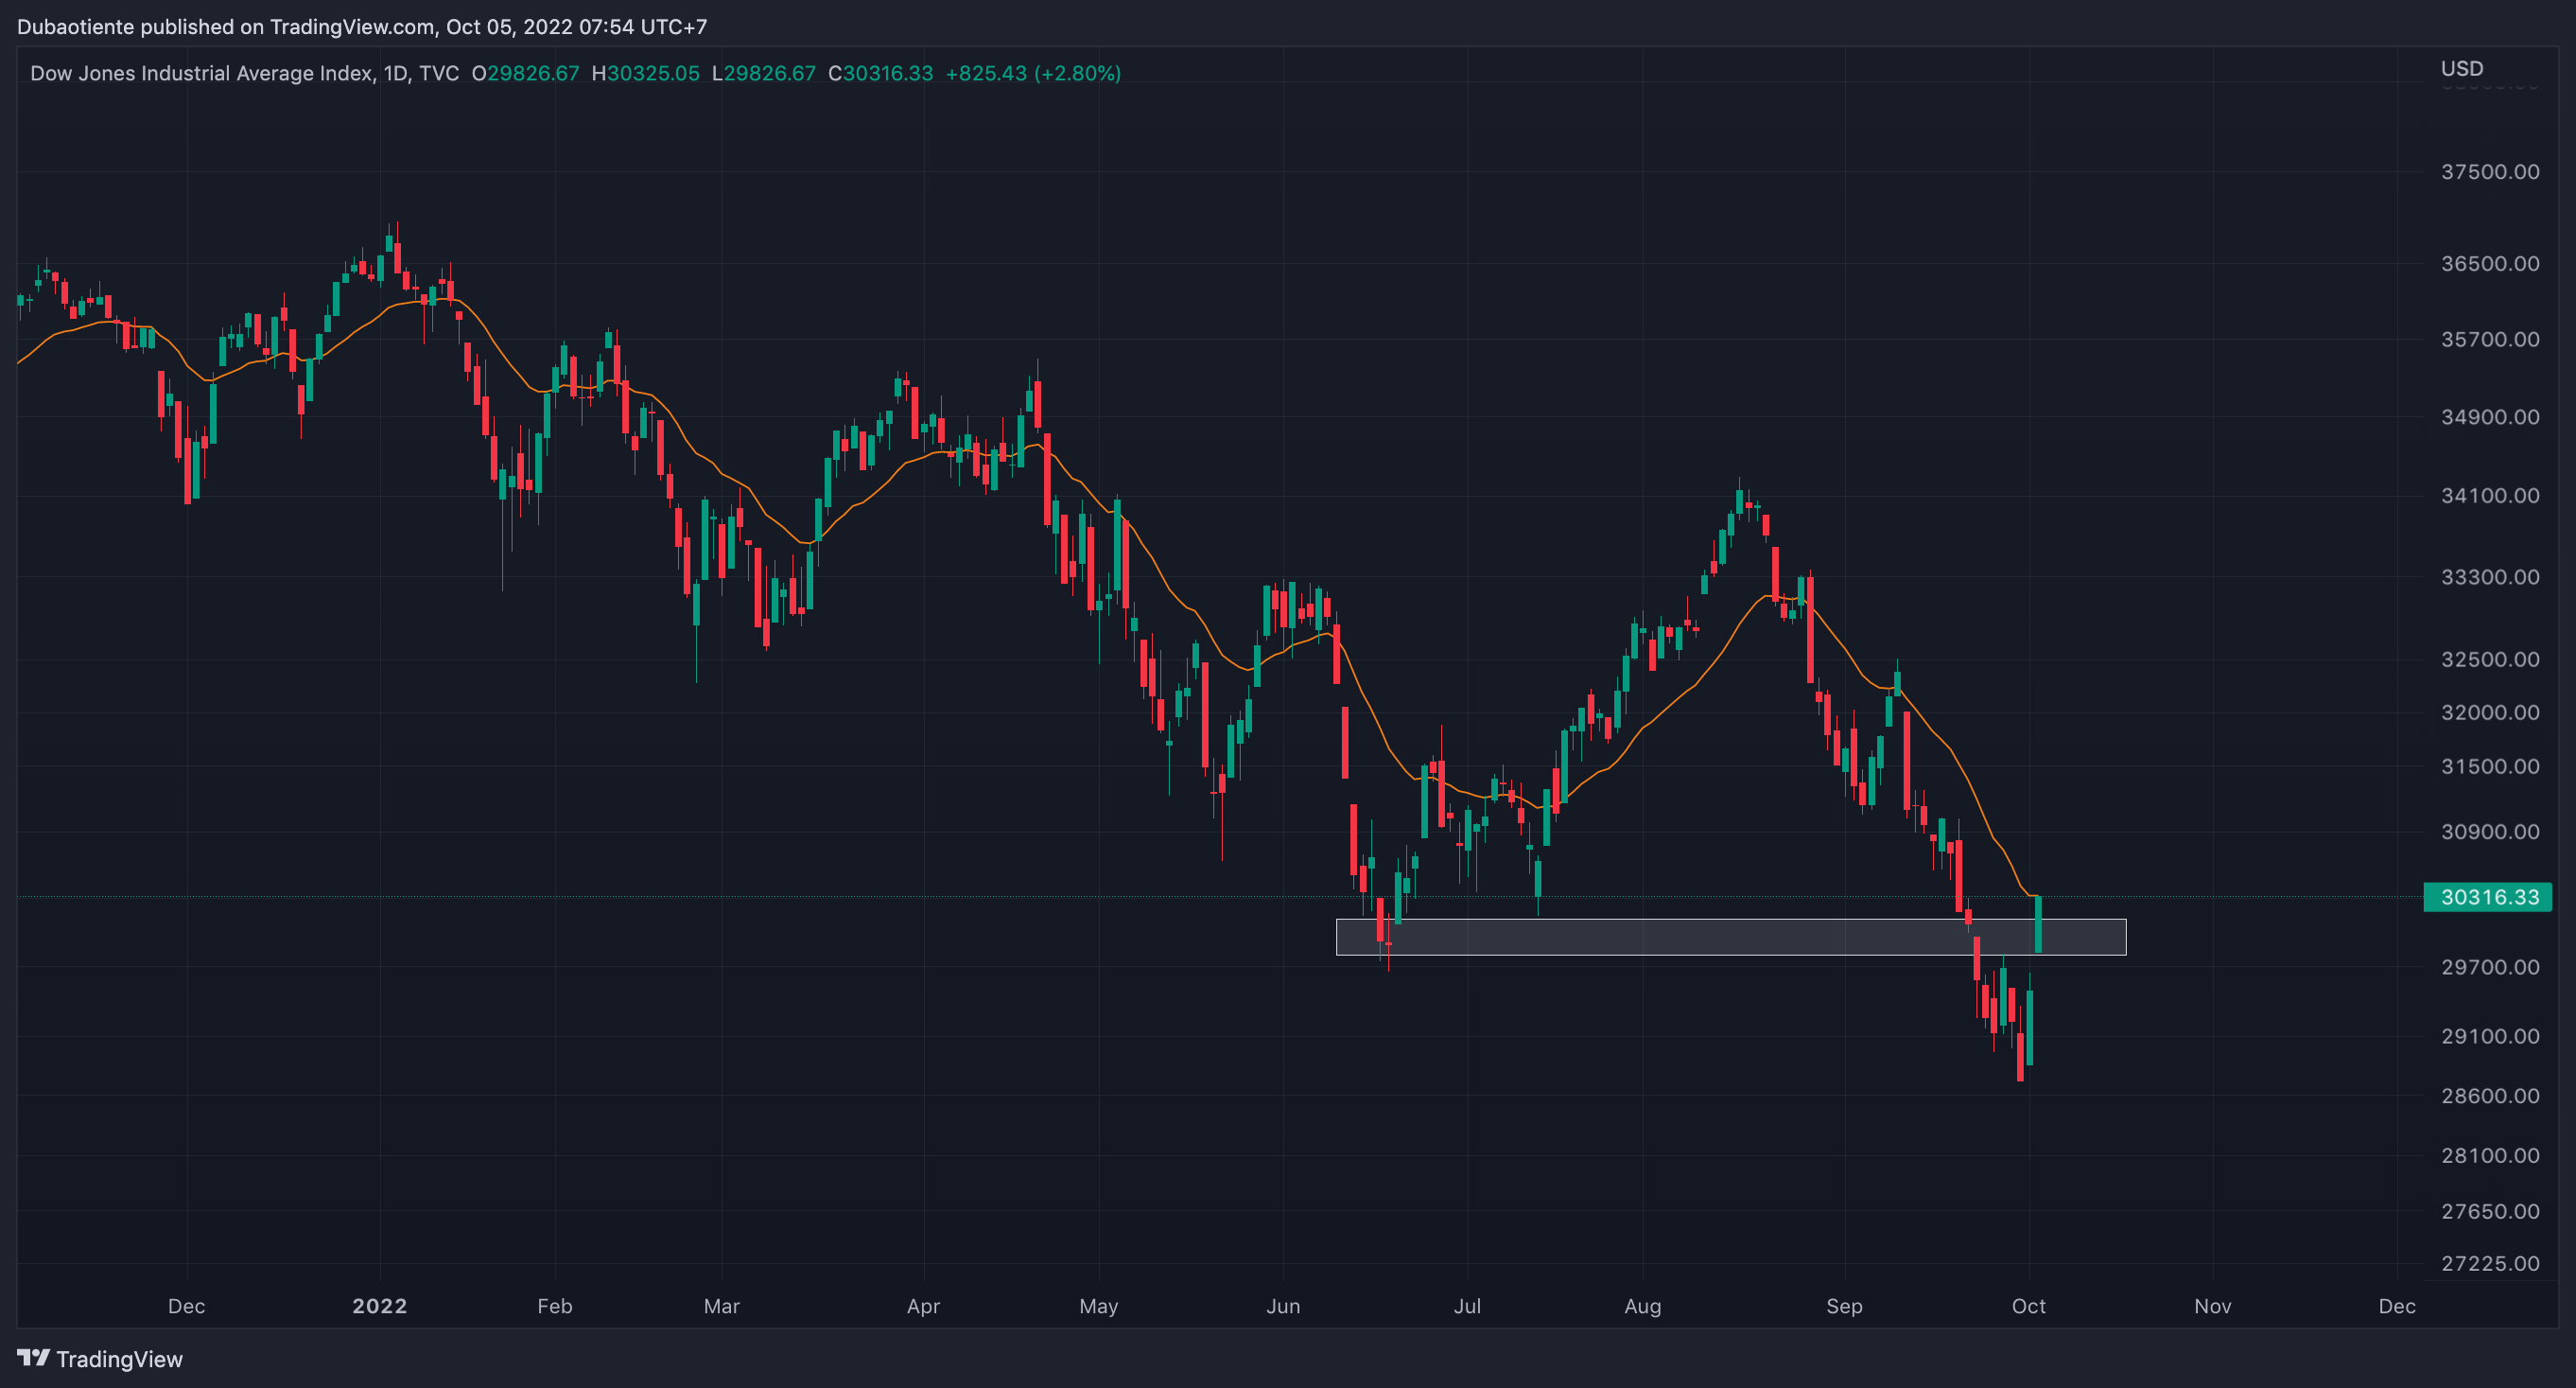This screenshot has height=1388, width=2576.
Task: Click the Sep label on time axis
Action: coord(1845,1306)
